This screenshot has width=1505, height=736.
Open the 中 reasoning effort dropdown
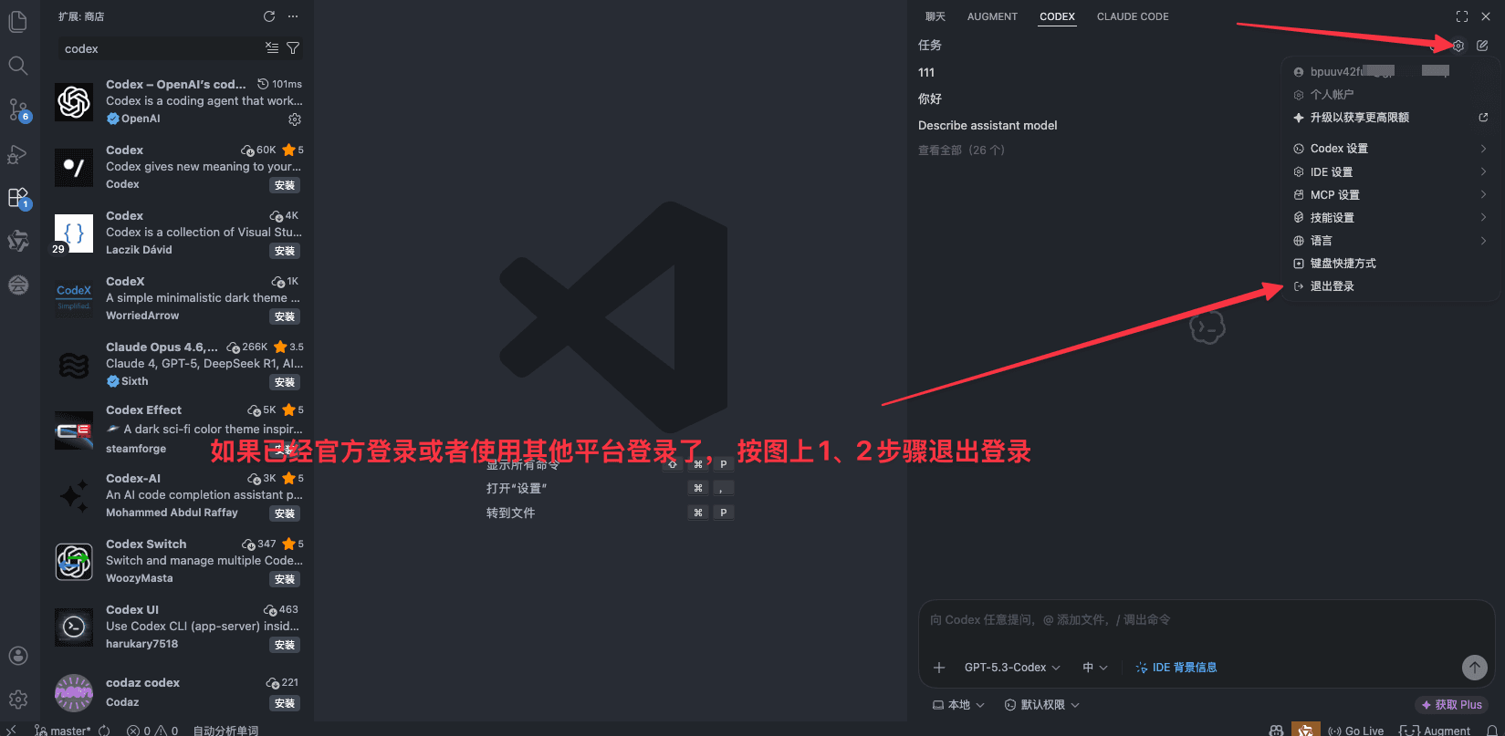point(1095,668)
